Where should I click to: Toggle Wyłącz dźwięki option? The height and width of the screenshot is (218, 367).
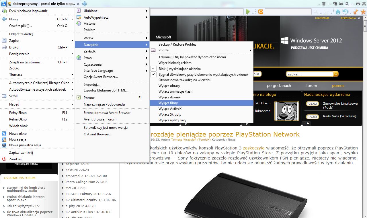(202, 97)
